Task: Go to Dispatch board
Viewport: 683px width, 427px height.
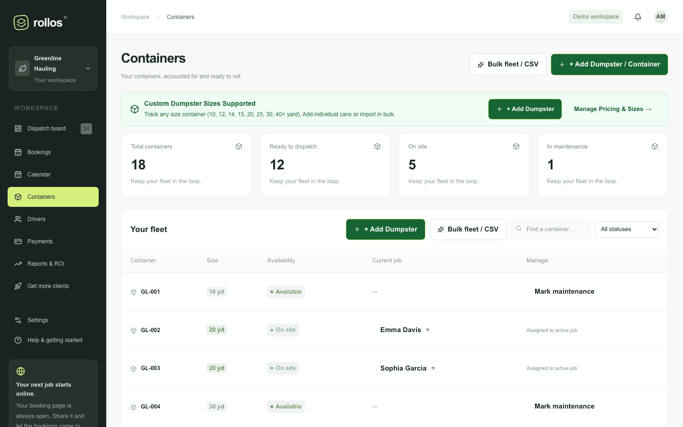Action: 53,129
